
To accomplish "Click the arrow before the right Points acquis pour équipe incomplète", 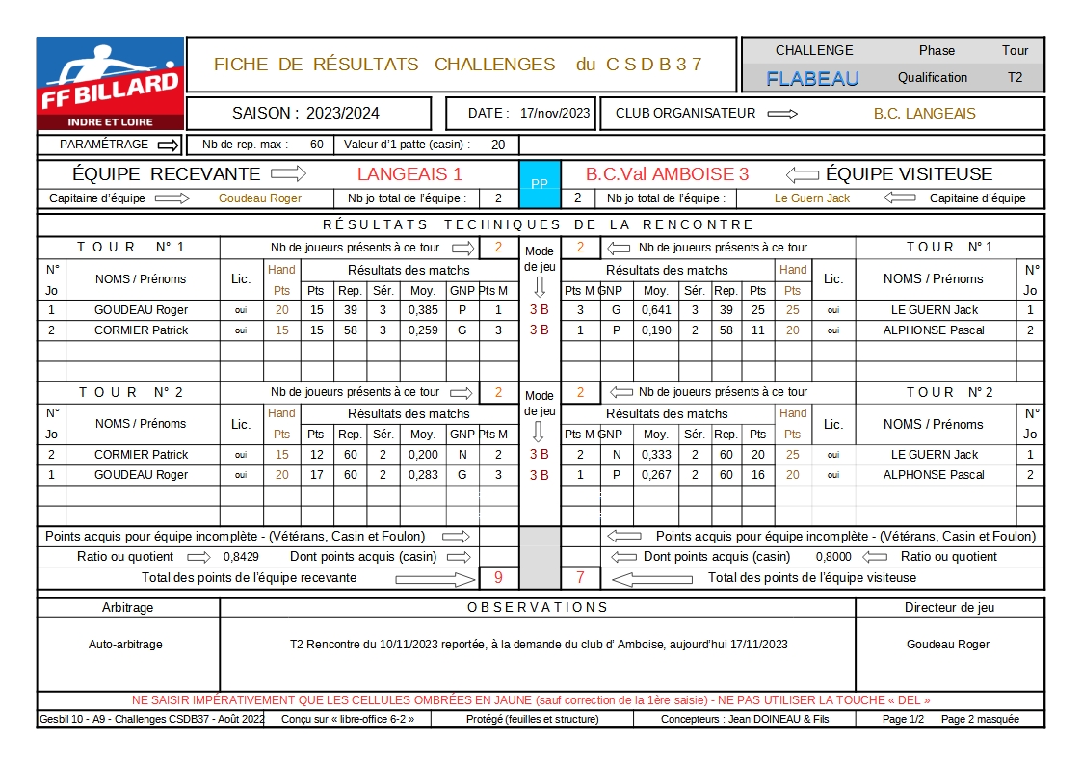I will click(623, 537).
